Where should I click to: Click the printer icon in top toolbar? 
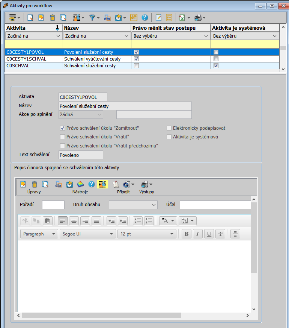pos(198,18)
